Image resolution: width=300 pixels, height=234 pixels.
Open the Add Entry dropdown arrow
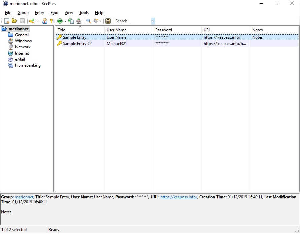[37, 21]
